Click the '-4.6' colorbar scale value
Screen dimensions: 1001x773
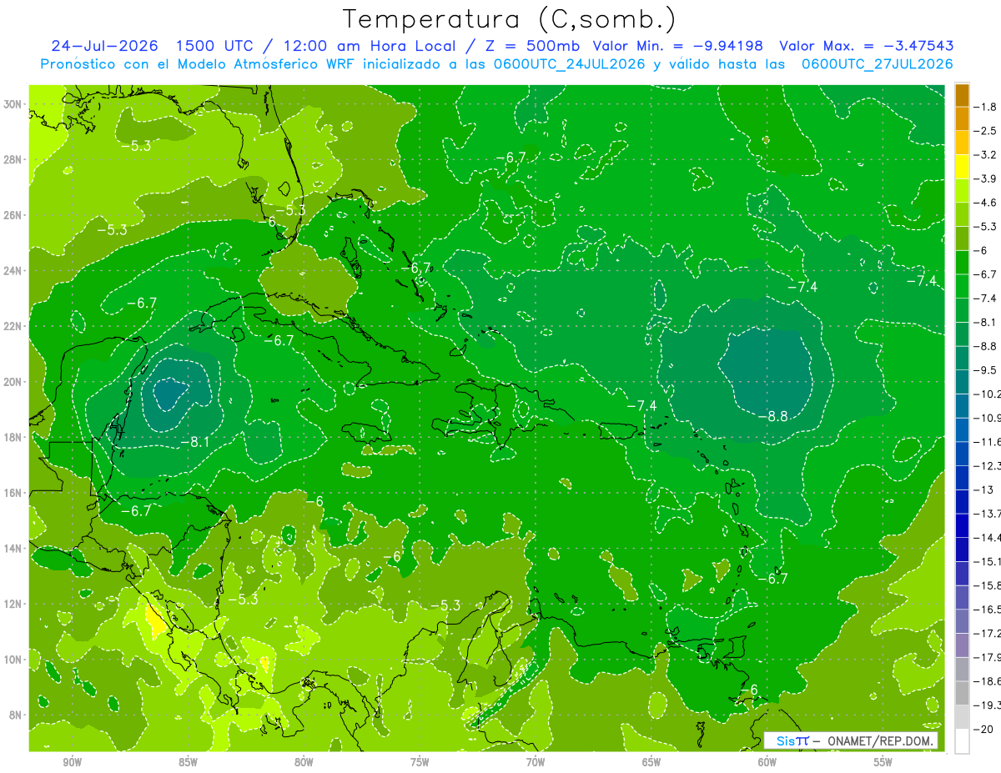986,202
